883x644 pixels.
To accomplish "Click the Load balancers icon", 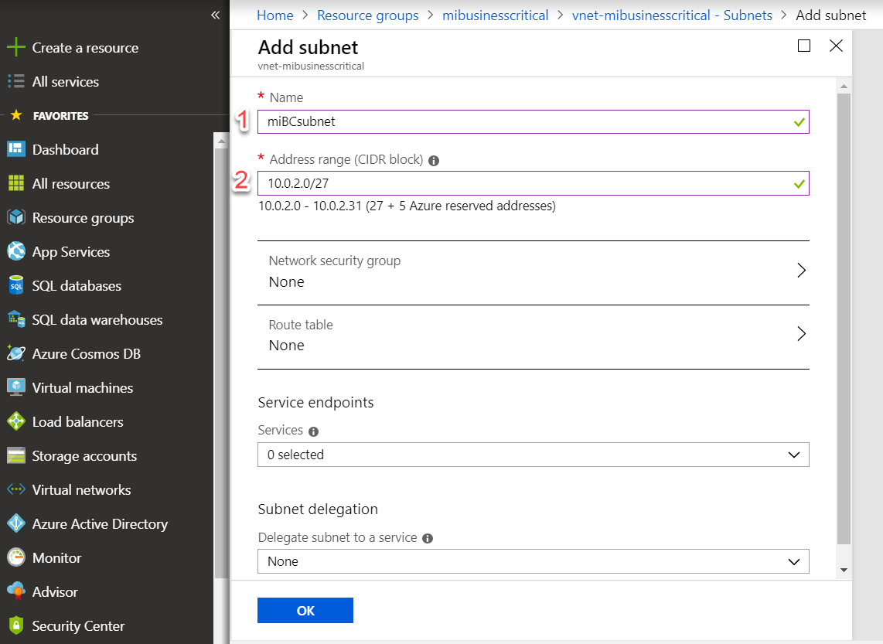I will [x=16, y=422].
